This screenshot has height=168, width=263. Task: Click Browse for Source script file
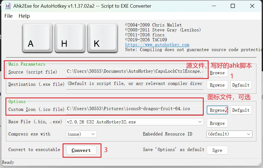(x=217, y=73)
